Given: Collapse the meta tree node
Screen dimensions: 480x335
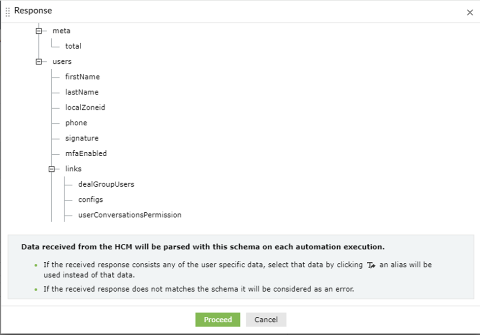Looking at the screenshot, I should (39, 31).
